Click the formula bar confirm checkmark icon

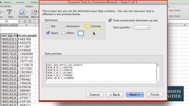[x=30, y=21]
